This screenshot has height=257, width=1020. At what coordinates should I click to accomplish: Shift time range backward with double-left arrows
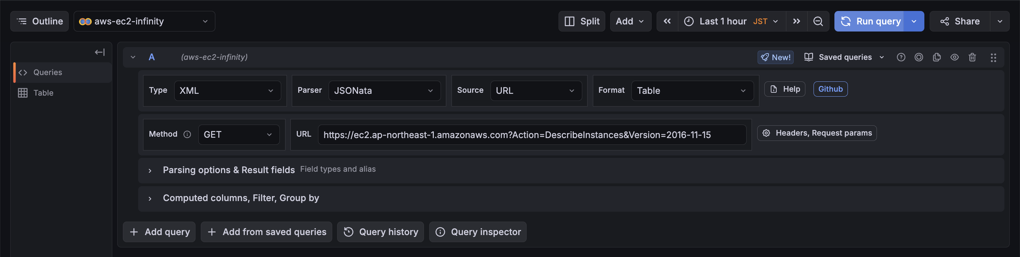tap(667, 21)
